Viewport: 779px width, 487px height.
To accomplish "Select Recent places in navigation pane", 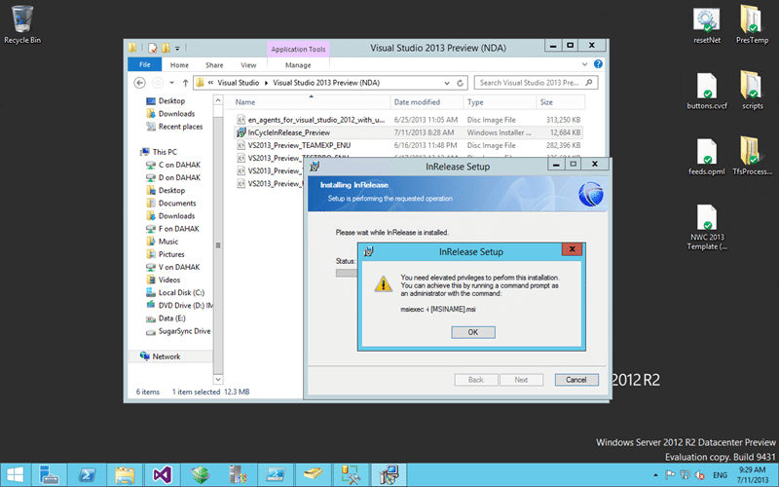I will (x=175, y=127).
